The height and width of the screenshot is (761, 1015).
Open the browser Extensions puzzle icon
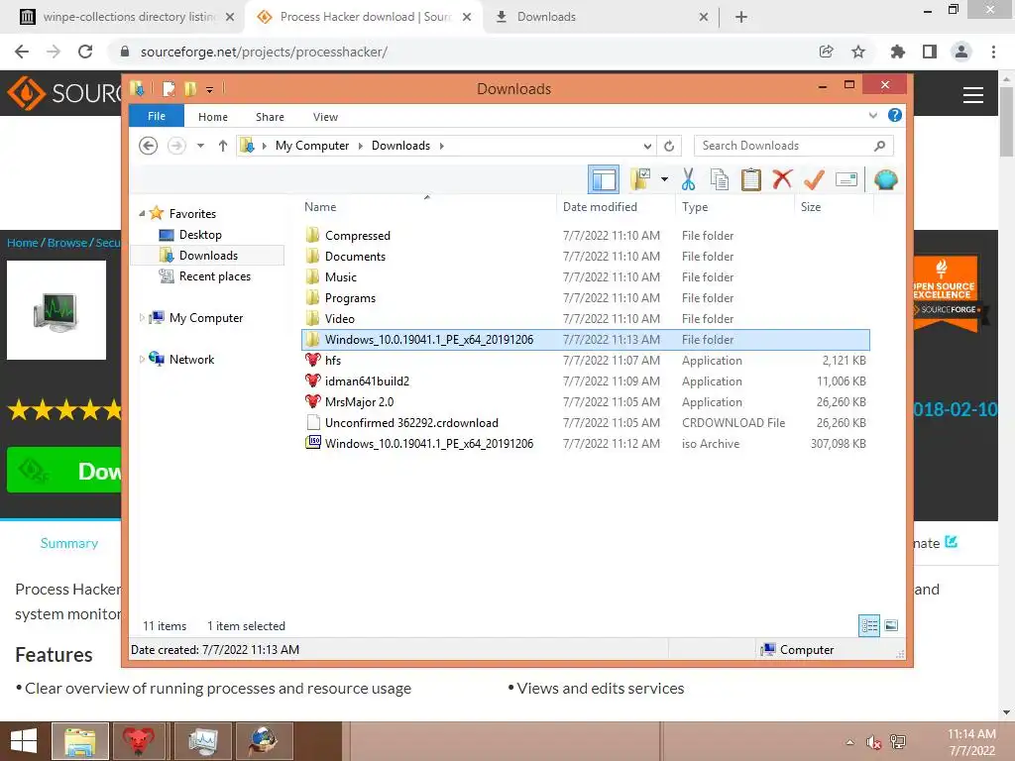(x=897, y=52)
